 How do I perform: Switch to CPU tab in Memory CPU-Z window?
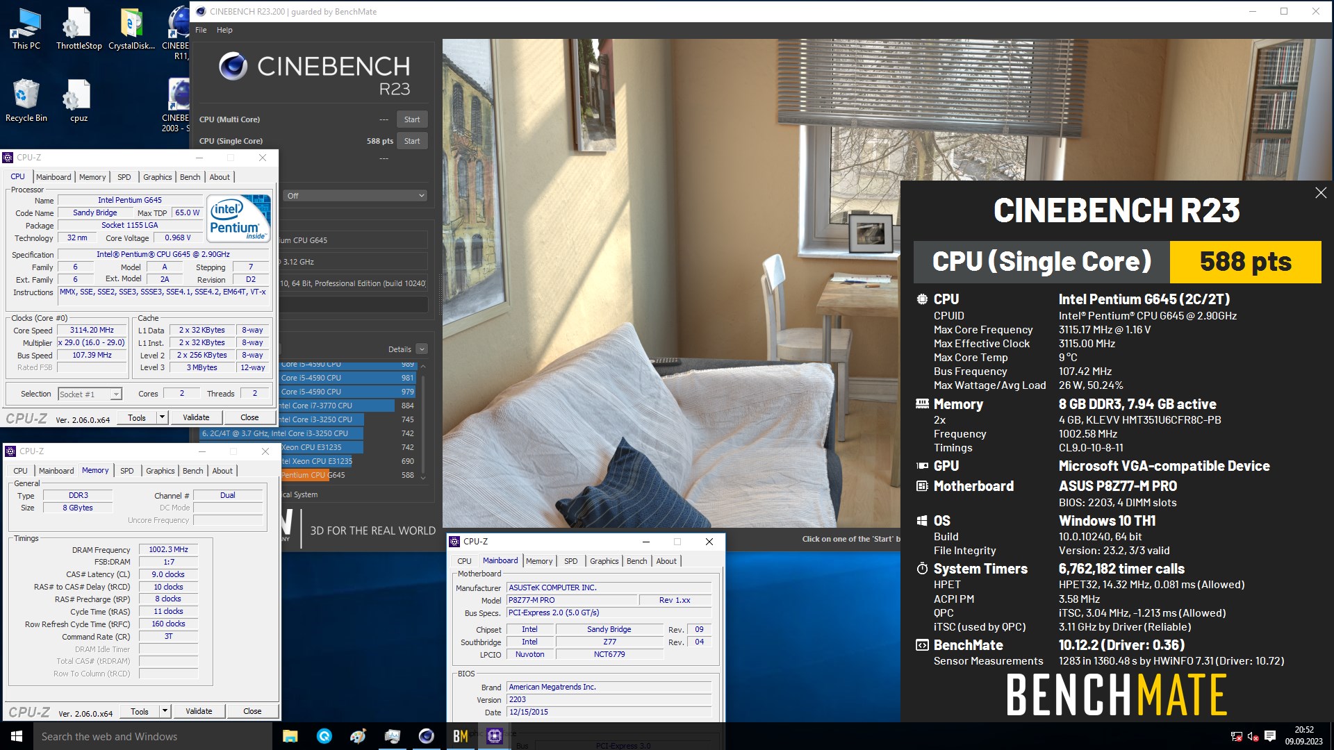[21, 471]
